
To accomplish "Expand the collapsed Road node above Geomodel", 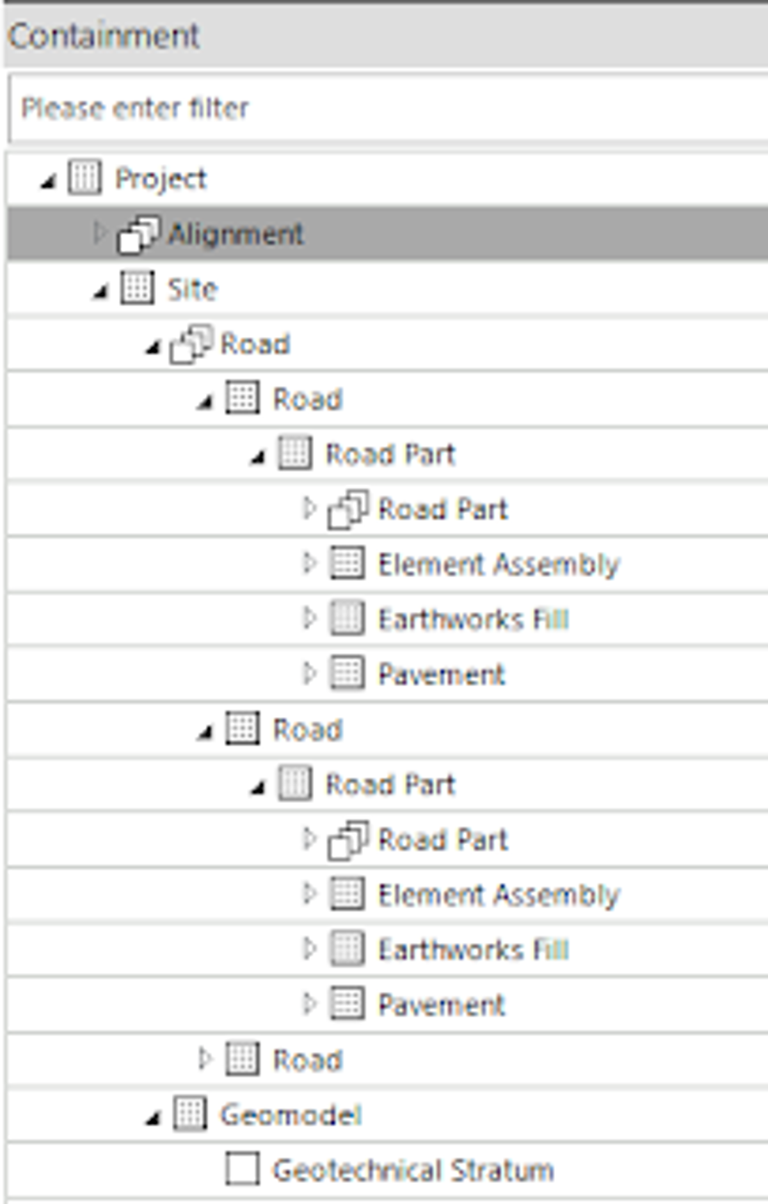I will (204, 1059).
